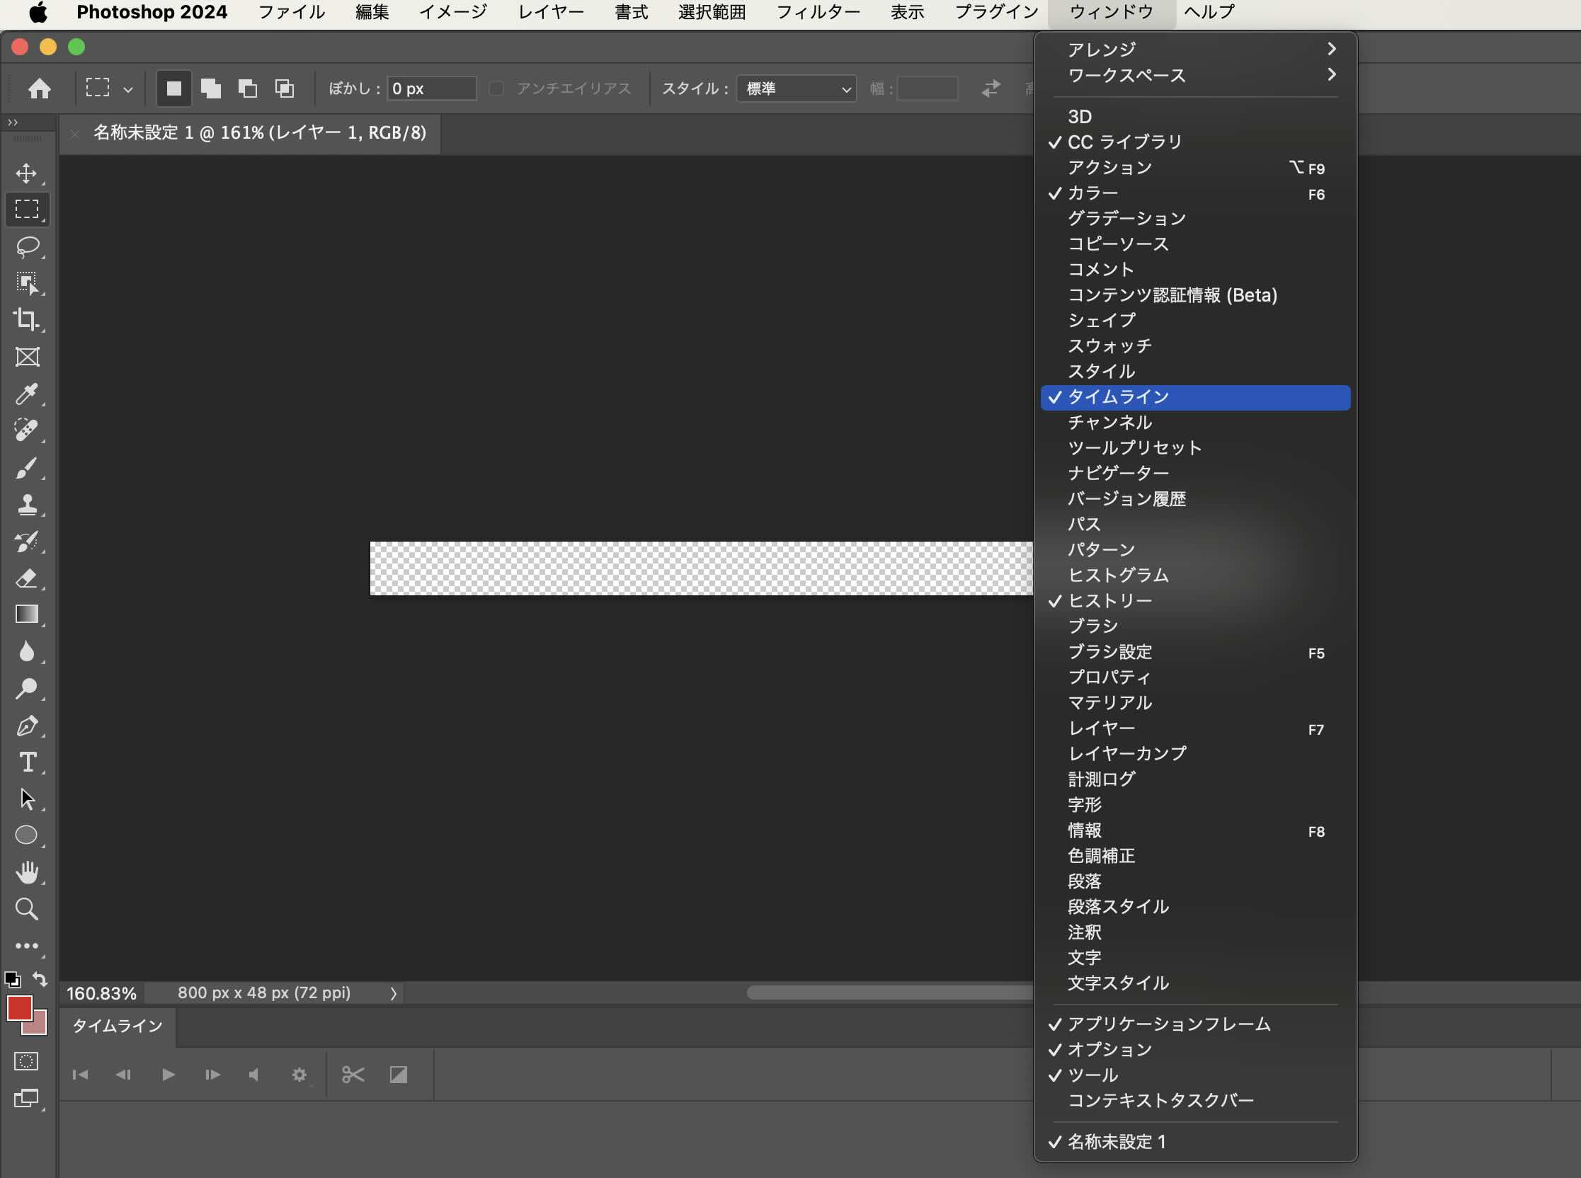Select the Eraser tool
Screen dimensions: 1581x1178
[27, 578]
